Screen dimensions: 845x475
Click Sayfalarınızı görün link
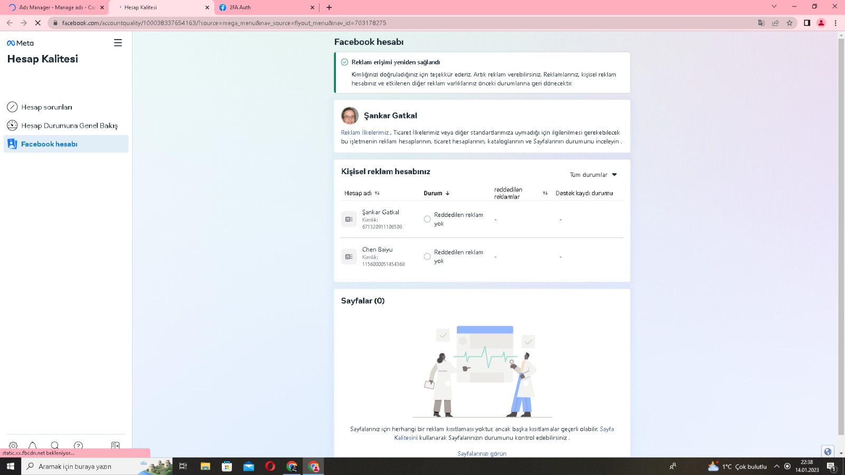click(482, 453)
